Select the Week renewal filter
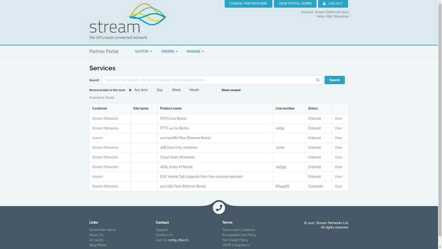Image resolution: width=442 pixels, height=249 pixels. [x=167, y=90]
